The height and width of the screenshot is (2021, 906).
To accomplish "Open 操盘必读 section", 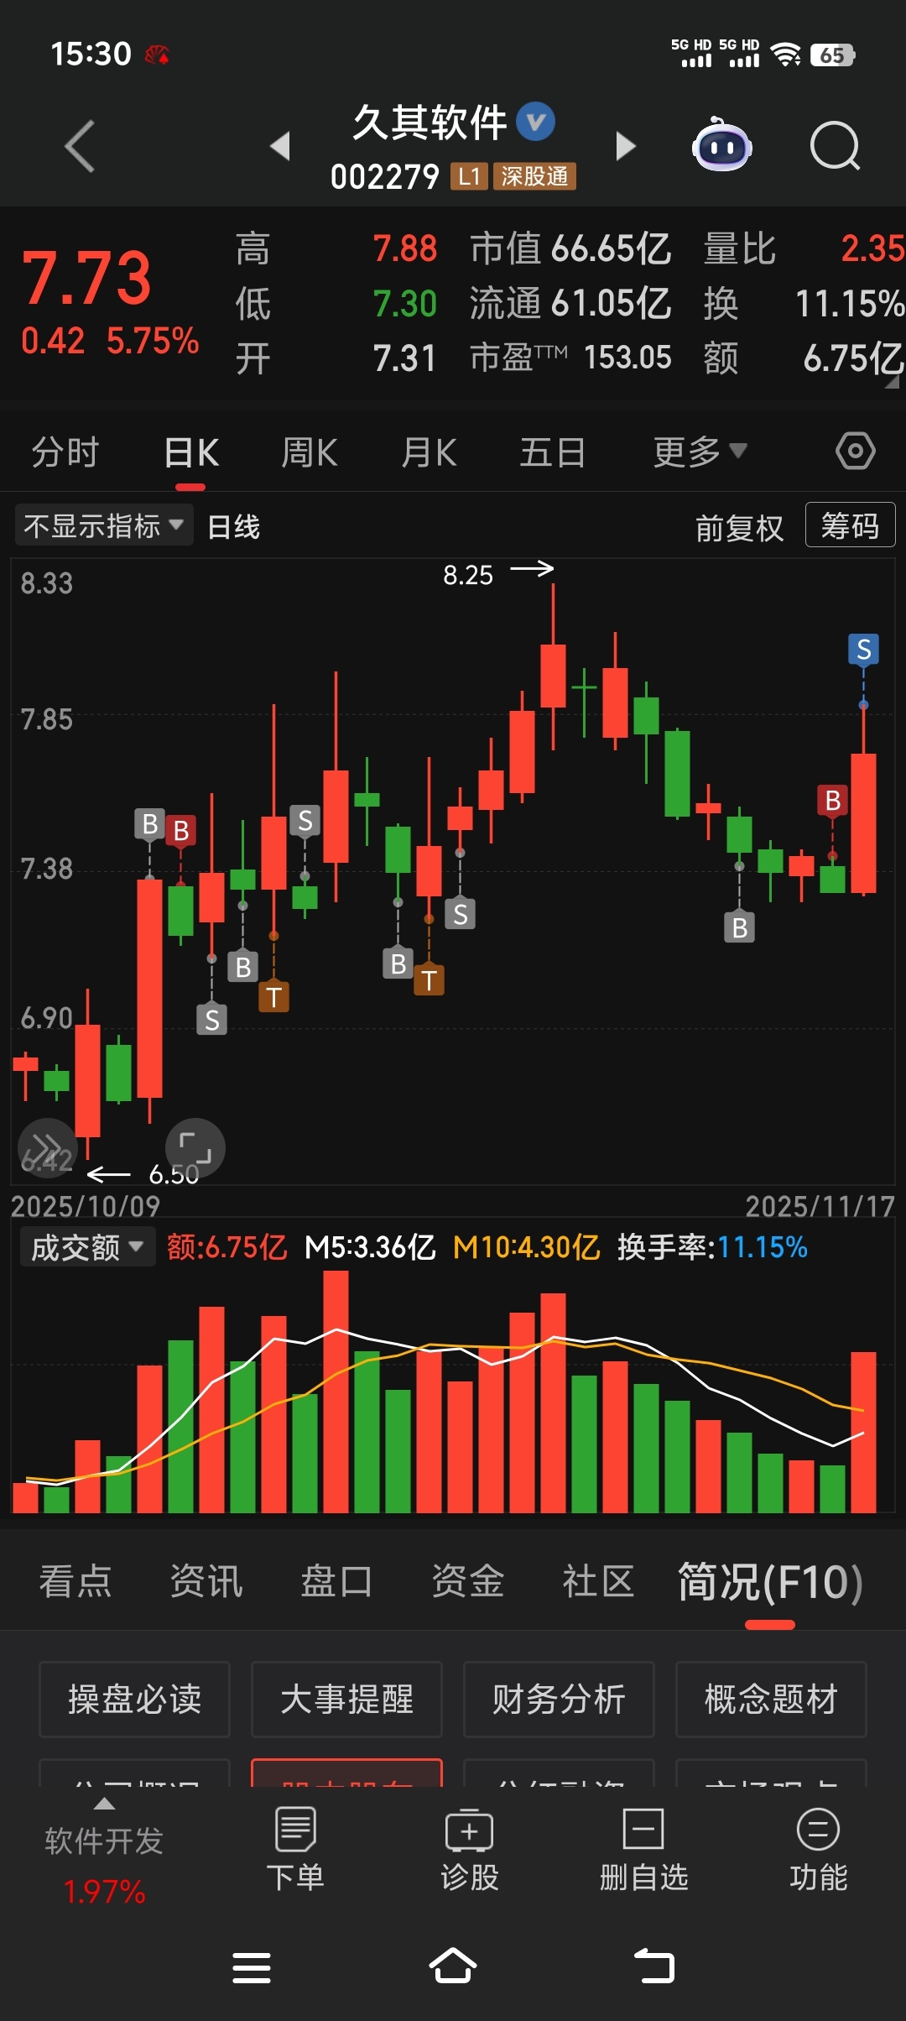I will pyautogui.click(x=134, y=1700).
